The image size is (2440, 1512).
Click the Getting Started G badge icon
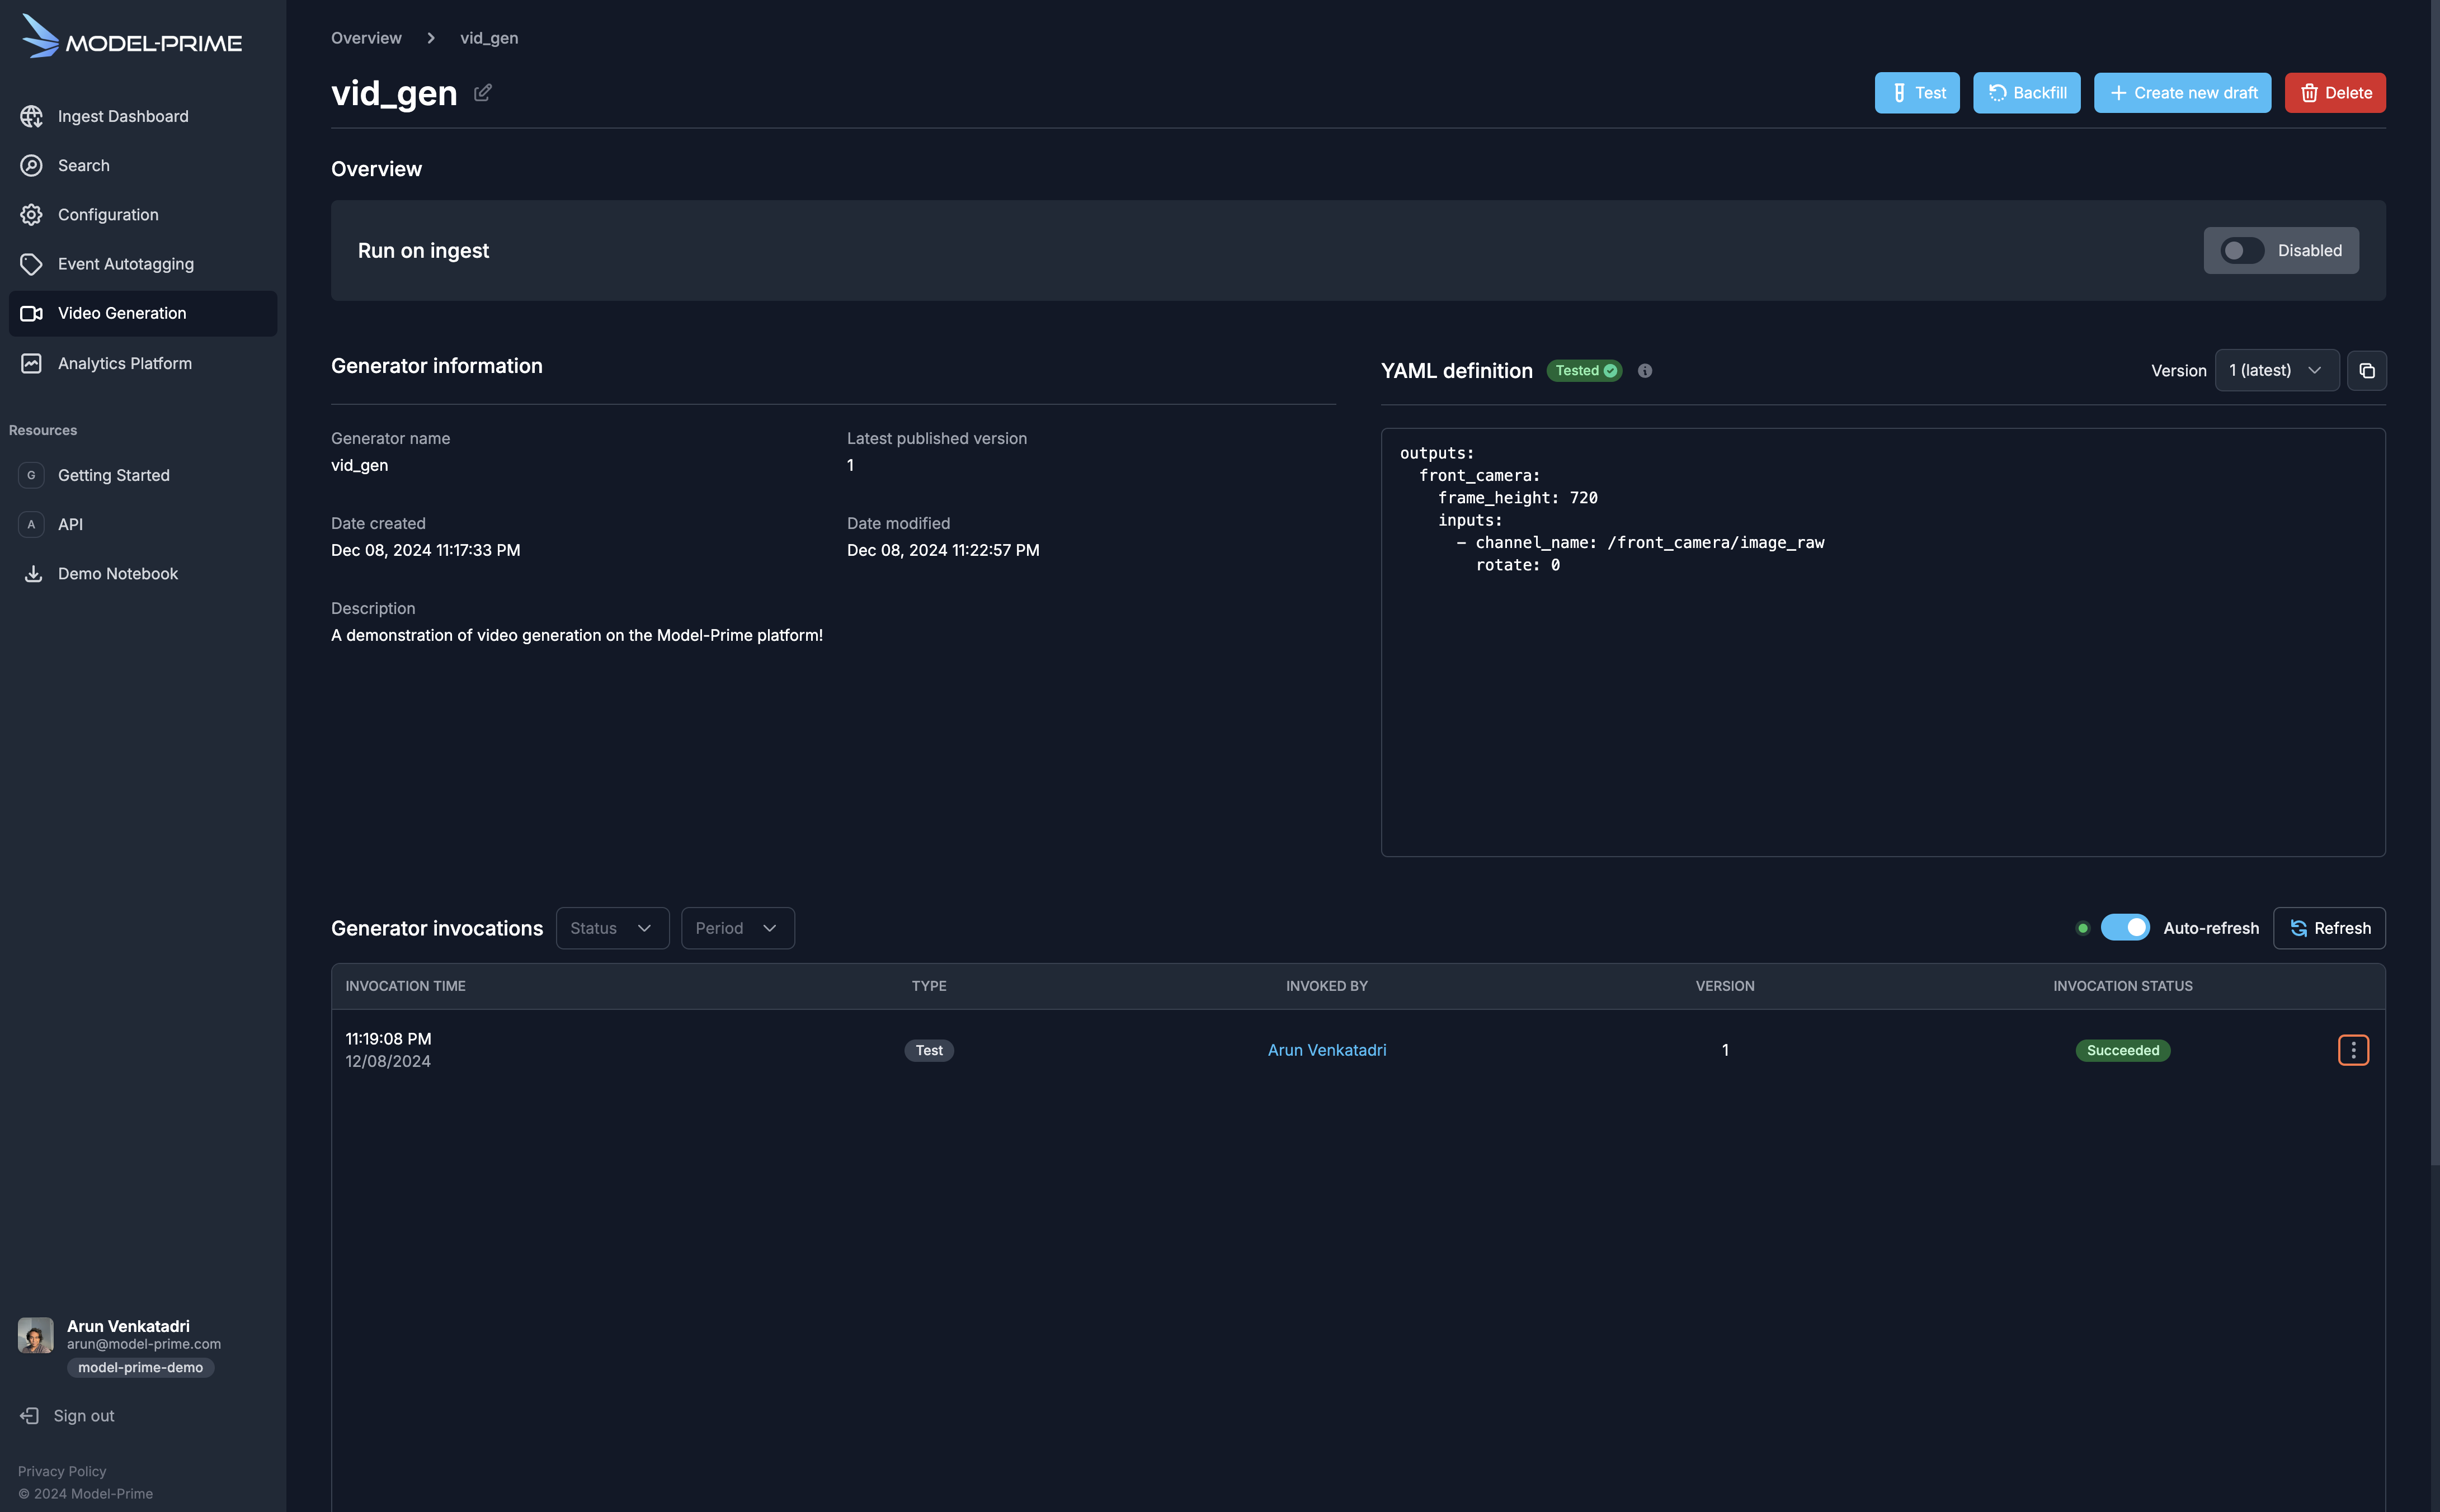click(x=31, y=475)
